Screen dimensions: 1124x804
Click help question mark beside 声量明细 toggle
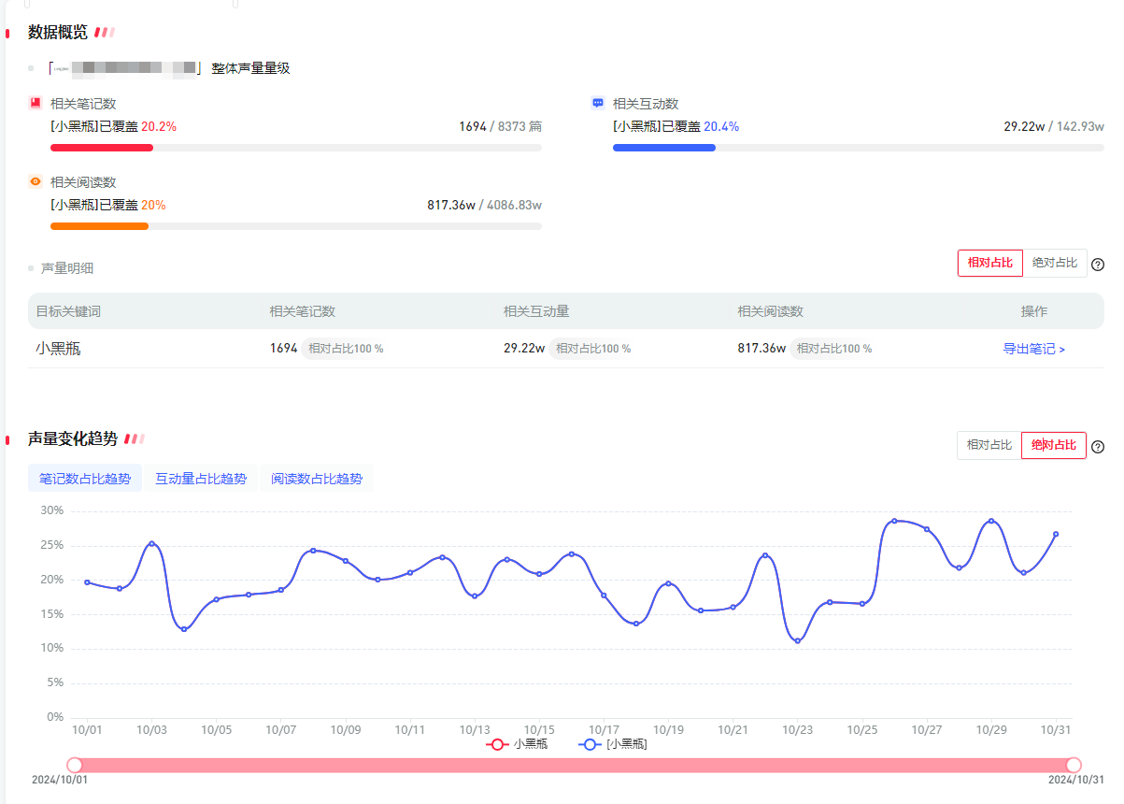tap(1098, 265)
